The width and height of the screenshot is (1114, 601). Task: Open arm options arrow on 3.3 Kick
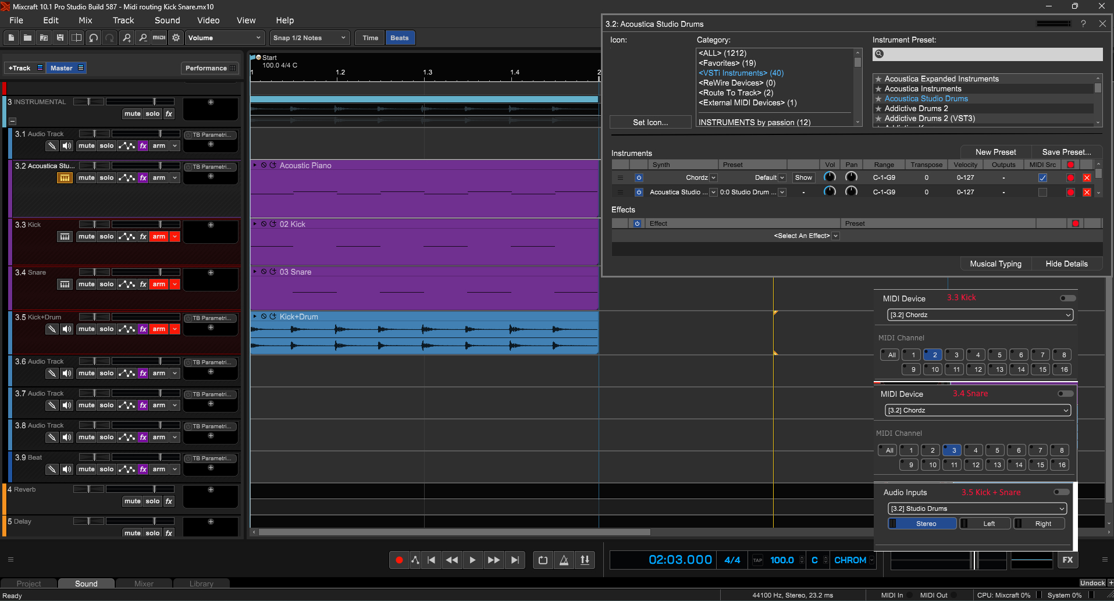point(175,237)
